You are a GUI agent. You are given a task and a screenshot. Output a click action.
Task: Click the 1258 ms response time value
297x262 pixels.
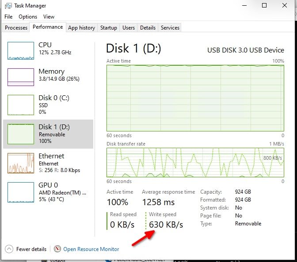[158, 202]
